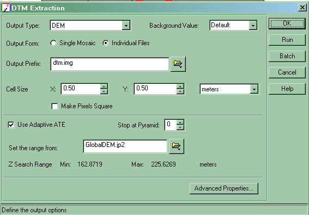The width and height of the screenshot is (309, 215).
Task: Open the Help button
Action: click(287, 89)
